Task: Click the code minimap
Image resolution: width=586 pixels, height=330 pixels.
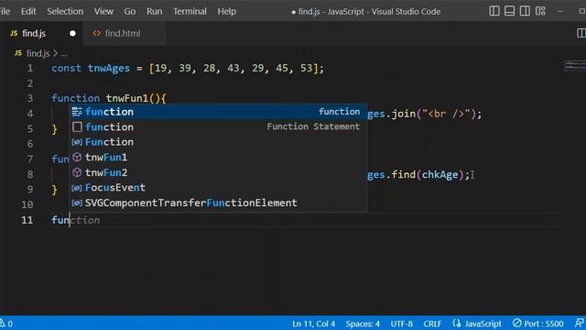Action: [574, 66]
